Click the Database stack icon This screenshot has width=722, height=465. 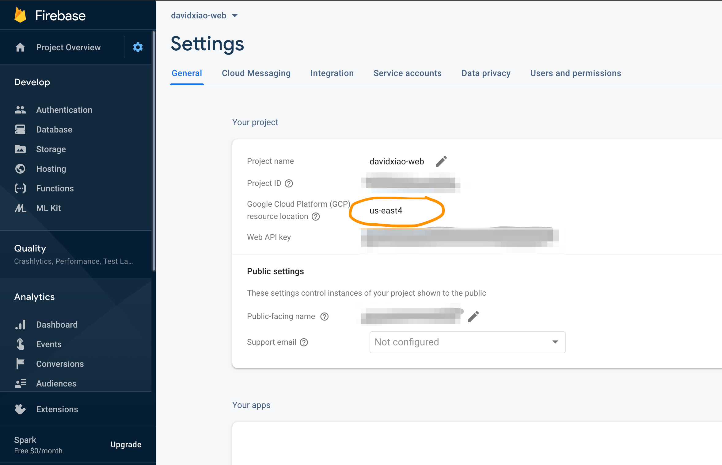20,129
